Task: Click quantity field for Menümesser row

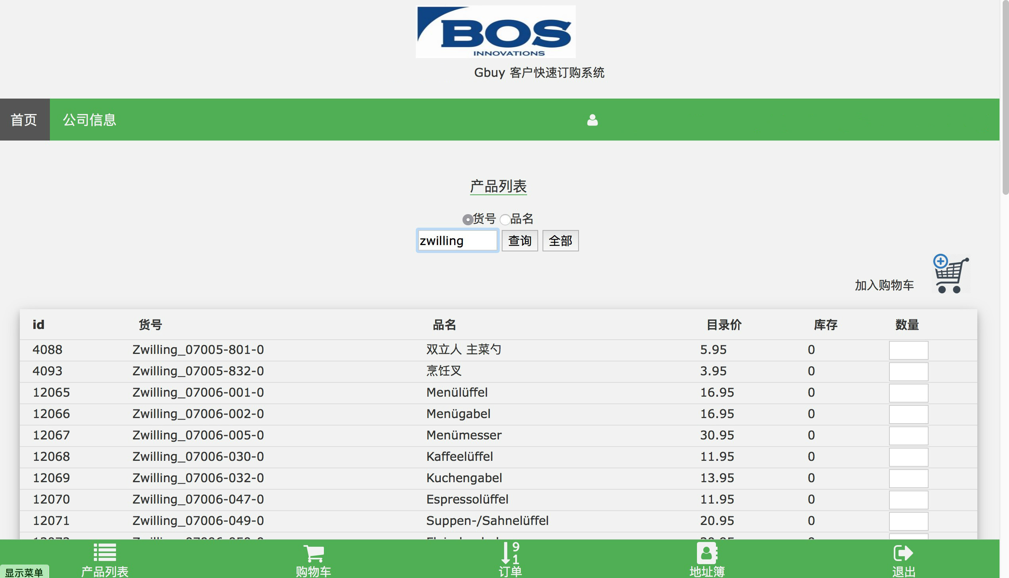Action: pyautogui.click(x=908, y=436)
